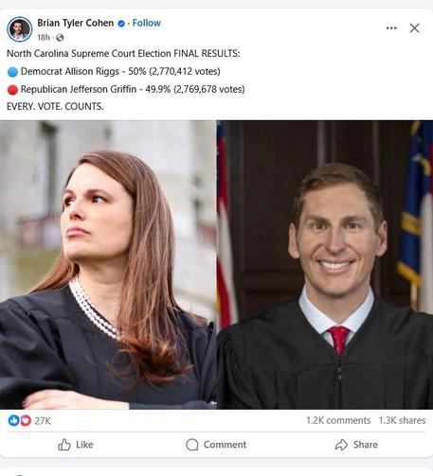Click the Comment speech bubble button
Viewport: 433px width, 476px height.
216,445
